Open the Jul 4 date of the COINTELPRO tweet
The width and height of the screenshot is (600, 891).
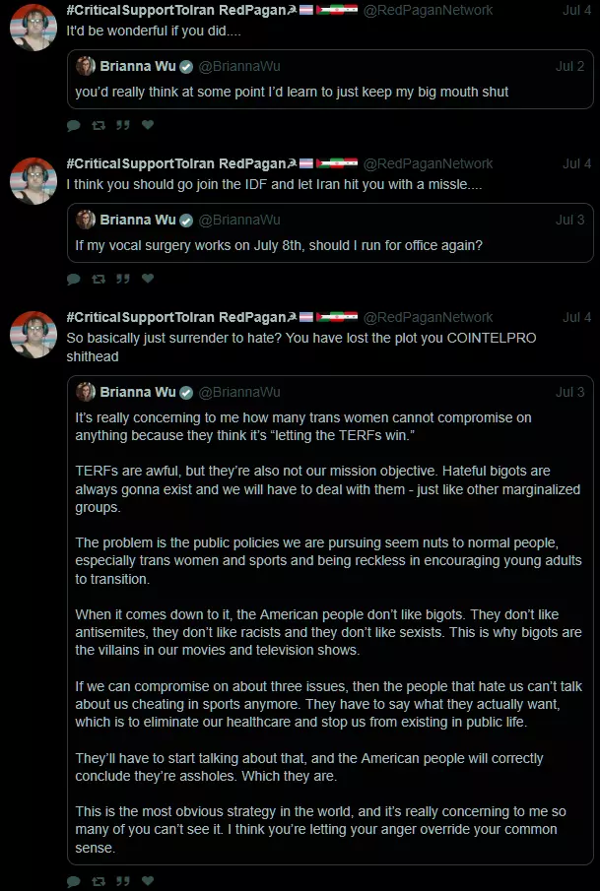point(576,317)
